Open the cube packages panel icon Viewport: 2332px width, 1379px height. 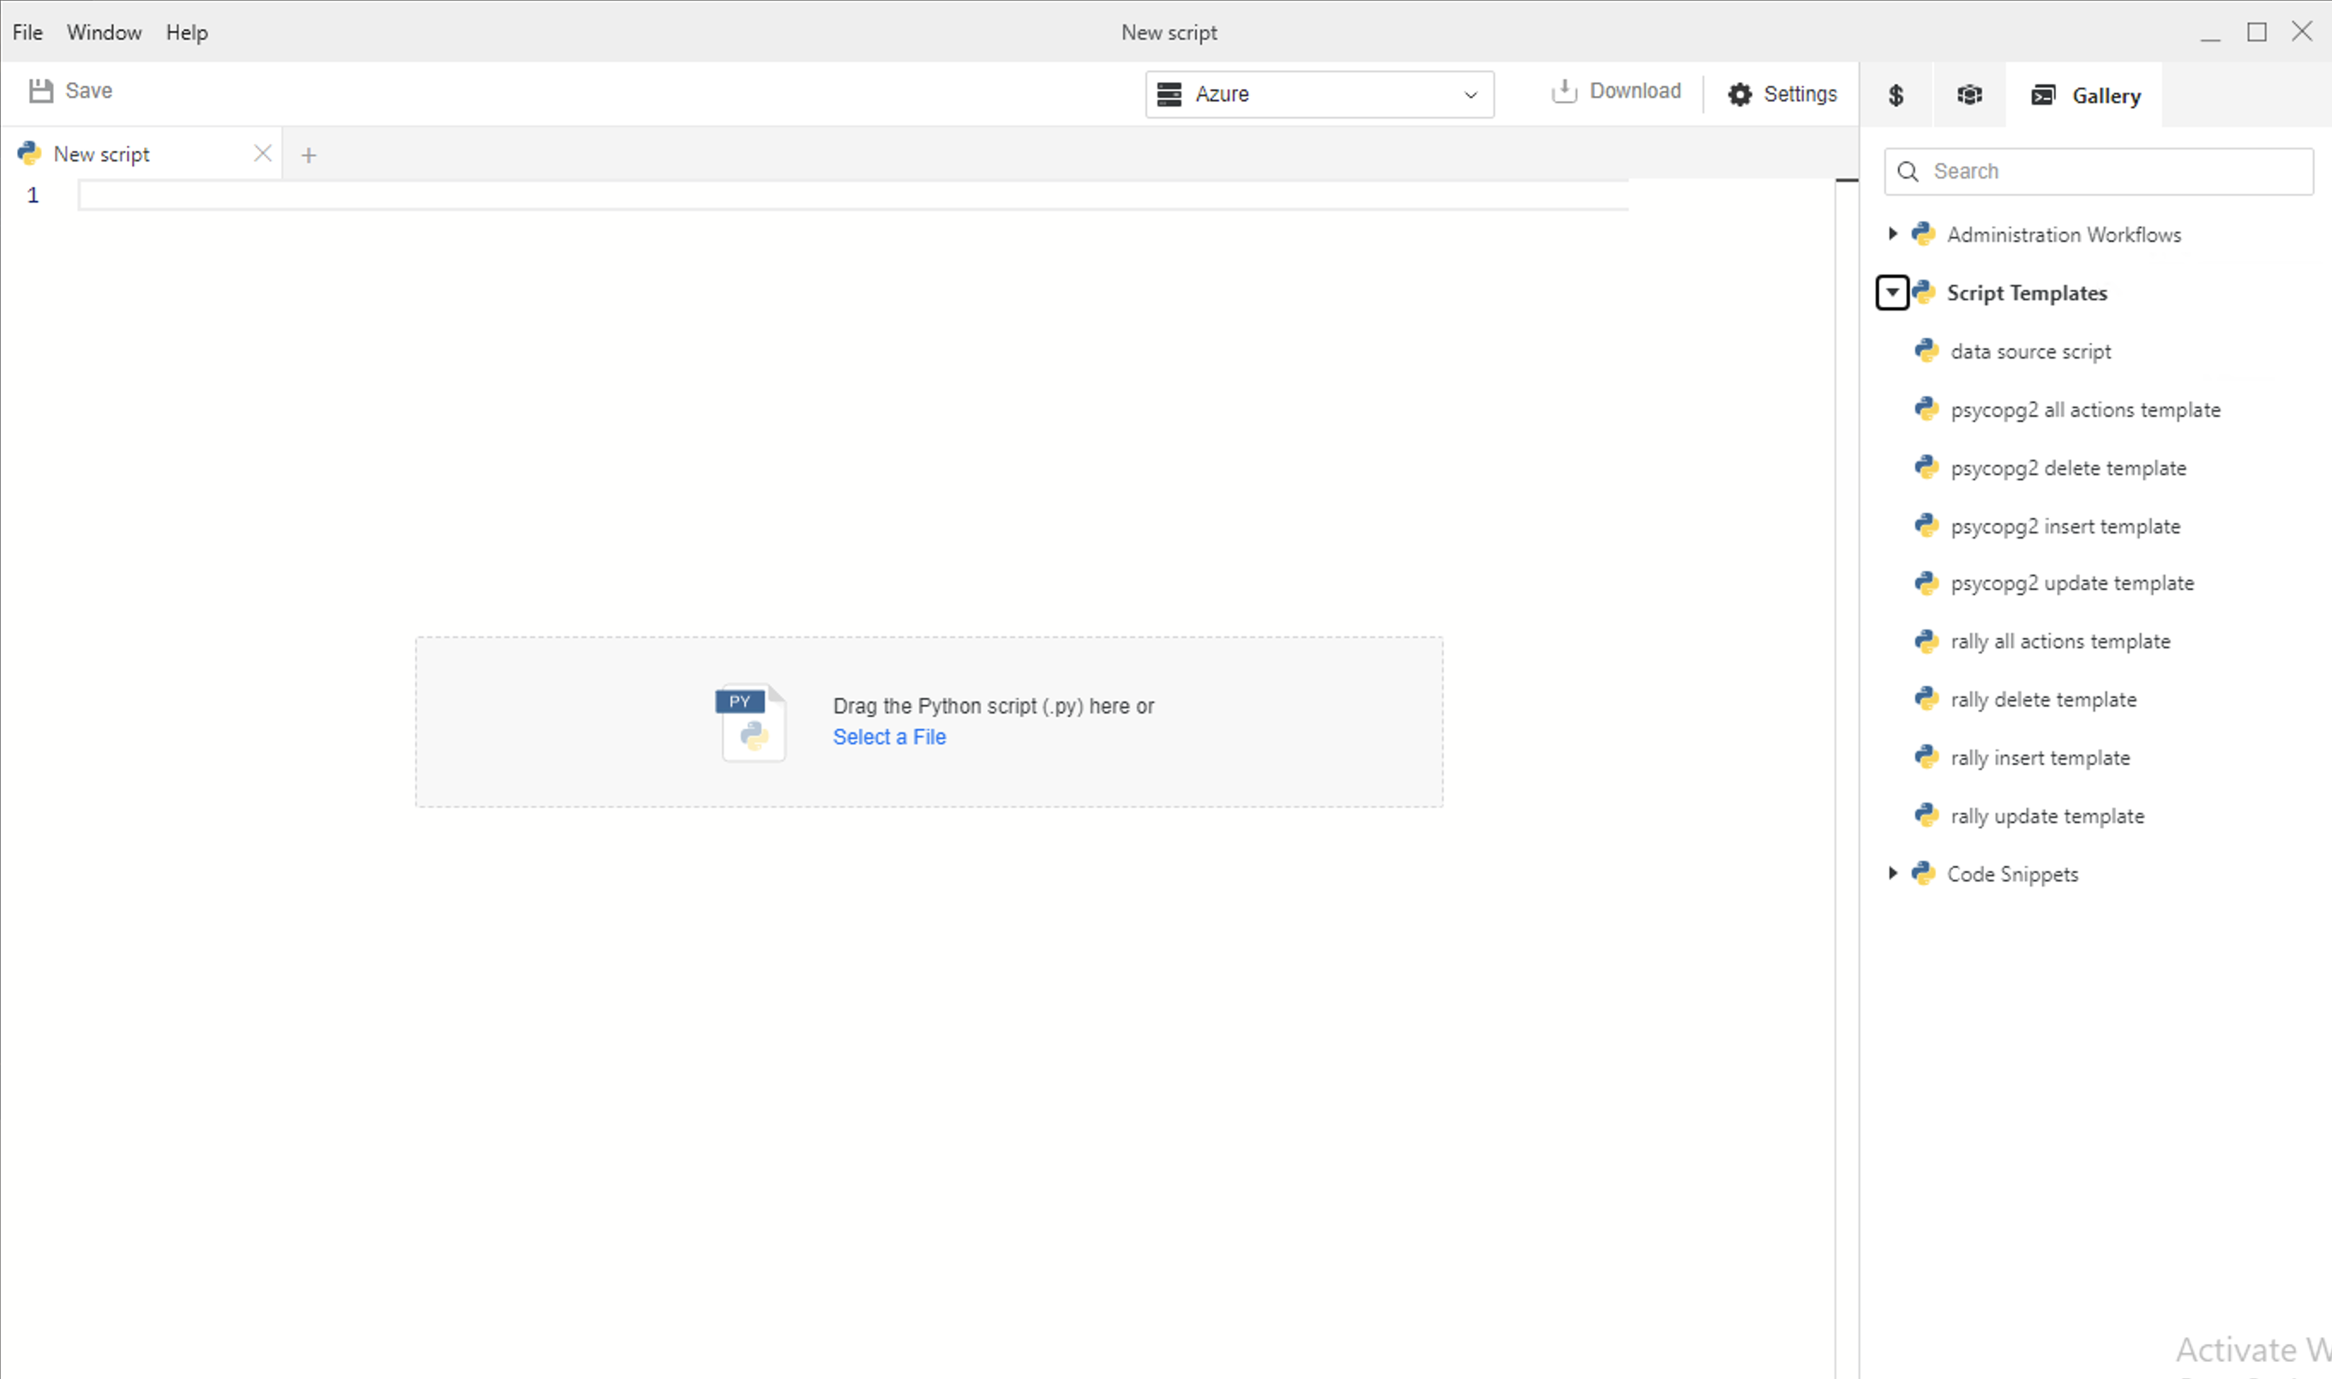(x=1968, y=95)
